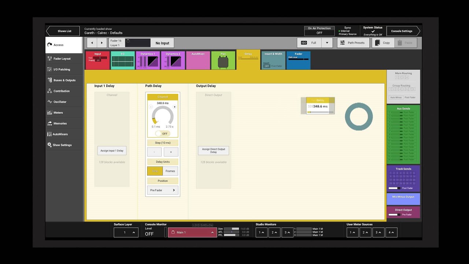Open the AutoMixer processing tab

tap(198, 60)
